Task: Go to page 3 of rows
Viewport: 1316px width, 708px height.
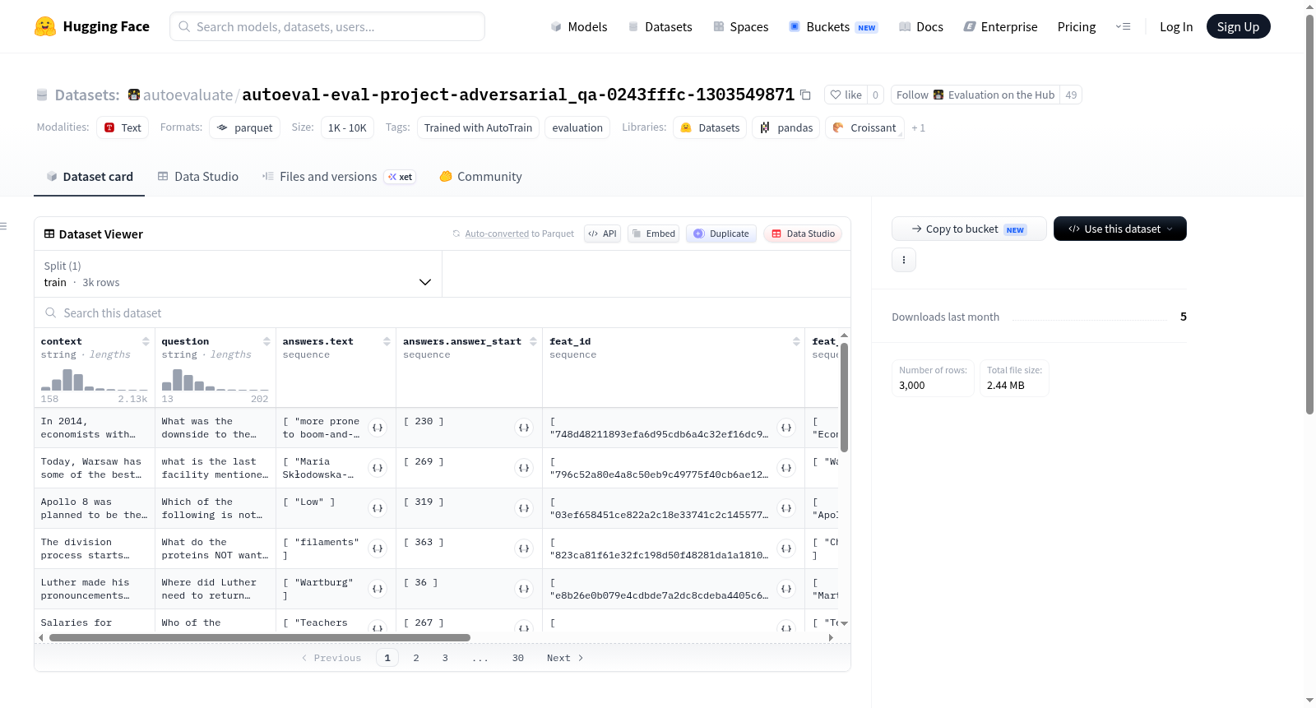Action: [445, 658]
